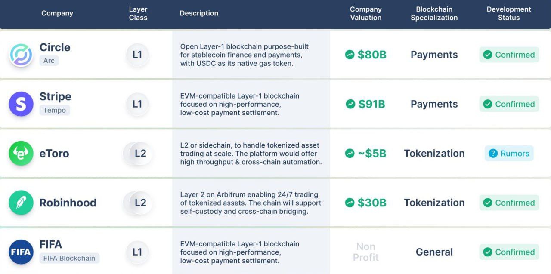Click the Confirmed badge in FIFA row
Screen dimensions: 551x274
(509, 252)
